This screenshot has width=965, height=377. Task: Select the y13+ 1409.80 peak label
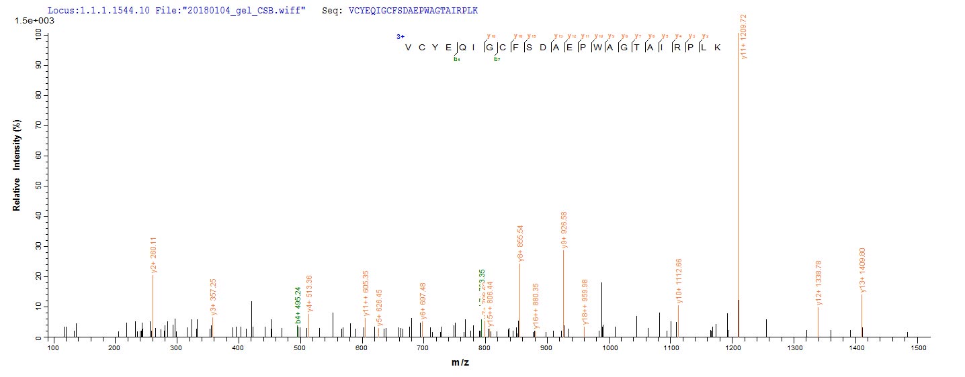click(862, 270)
